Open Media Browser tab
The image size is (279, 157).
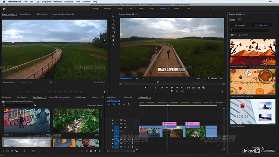tap(81, 97)
